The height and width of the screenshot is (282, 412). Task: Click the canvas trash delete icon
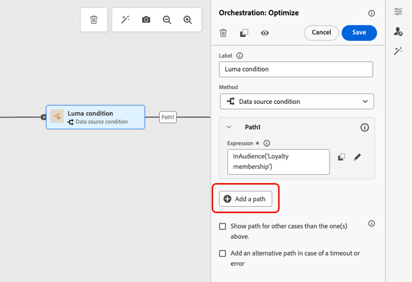point(94,20)
